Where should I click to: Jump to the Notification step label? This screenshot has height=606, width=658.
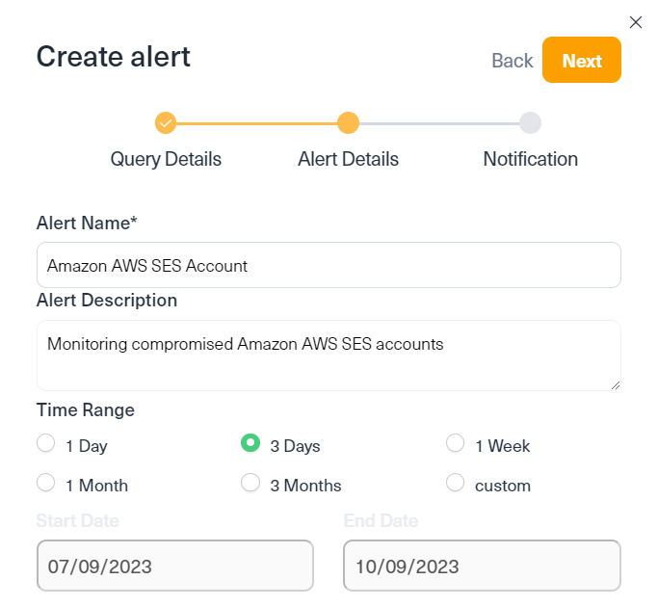coord(531,160)
